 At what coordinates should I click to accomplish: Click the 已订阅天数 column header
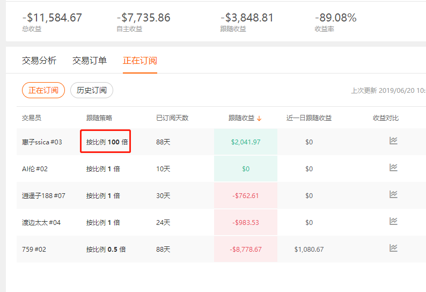(172, 118)
